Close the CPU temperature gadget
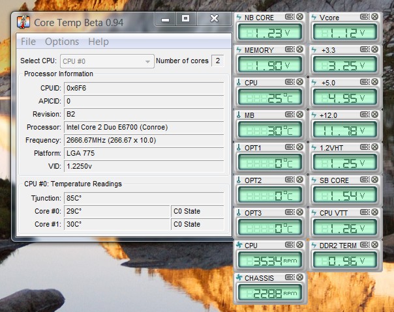The height and width of the screenshot is (312, 394). [x=299, y=82]
